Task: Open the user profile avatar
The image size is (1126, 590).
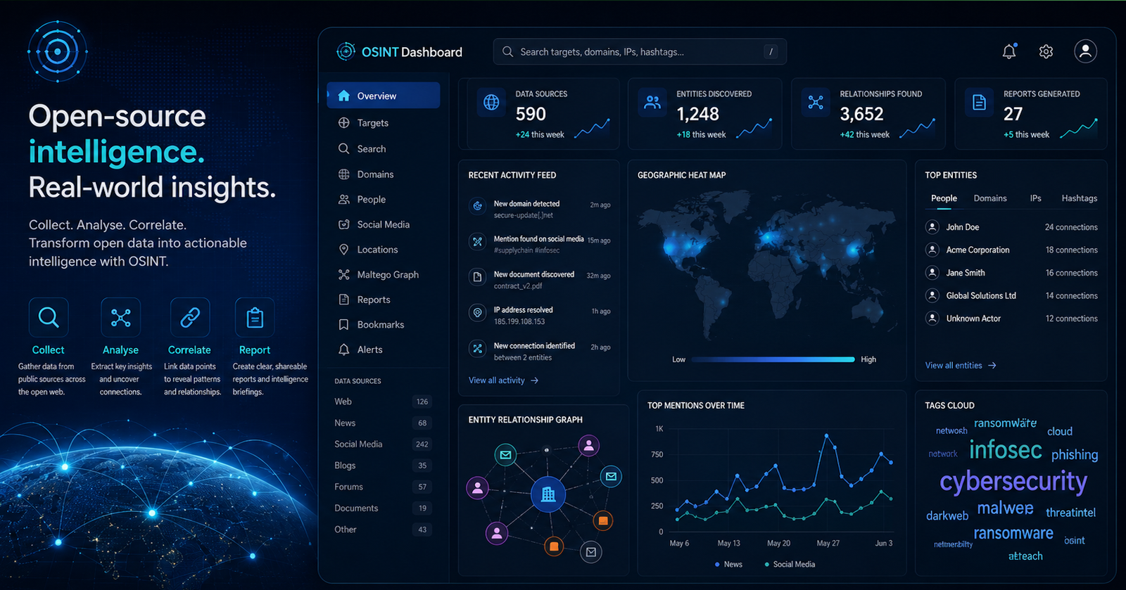Action: pos(1085,51)
